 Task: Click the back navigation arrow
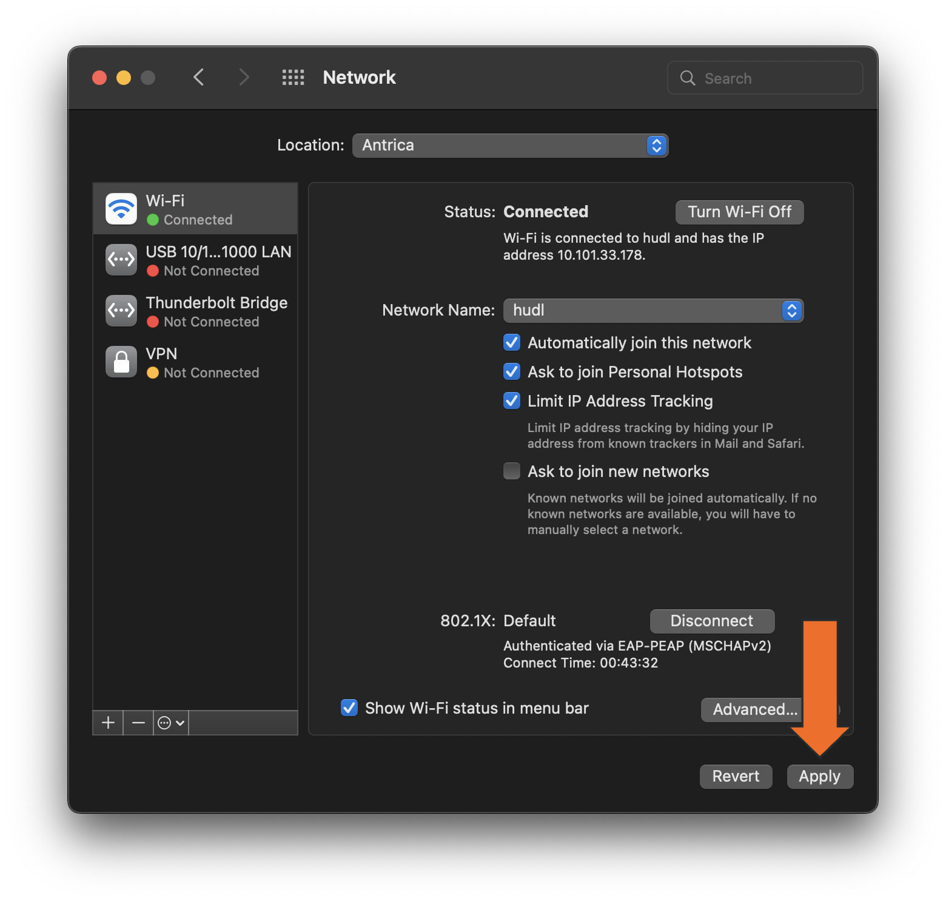click(x=199, y=77)
